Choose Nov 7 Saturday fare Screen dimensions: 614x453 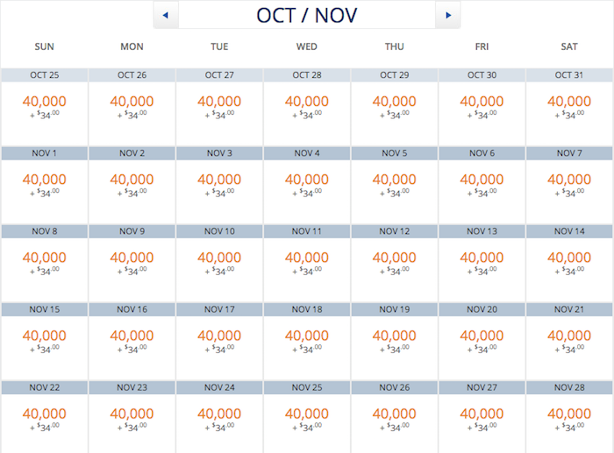tap(569, 186)
